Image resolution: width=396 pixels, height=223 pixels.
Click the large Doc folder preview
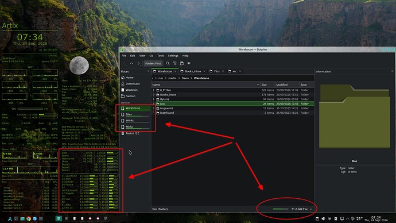(x=355, y=116)
